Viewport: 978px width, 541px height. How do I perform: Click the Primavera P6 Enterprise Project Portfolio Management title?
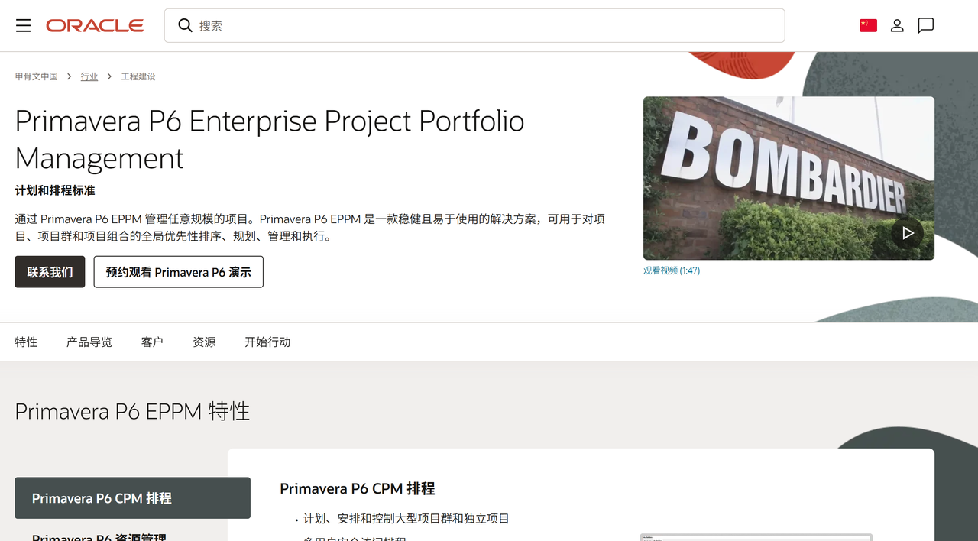point(270,139)
